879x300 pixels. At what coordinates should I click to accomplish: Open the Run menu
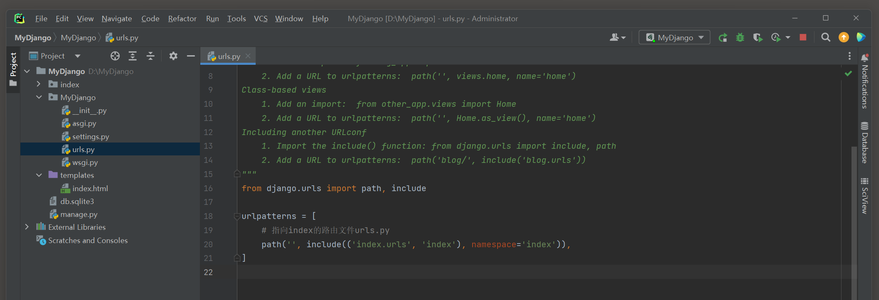(212, 19)
